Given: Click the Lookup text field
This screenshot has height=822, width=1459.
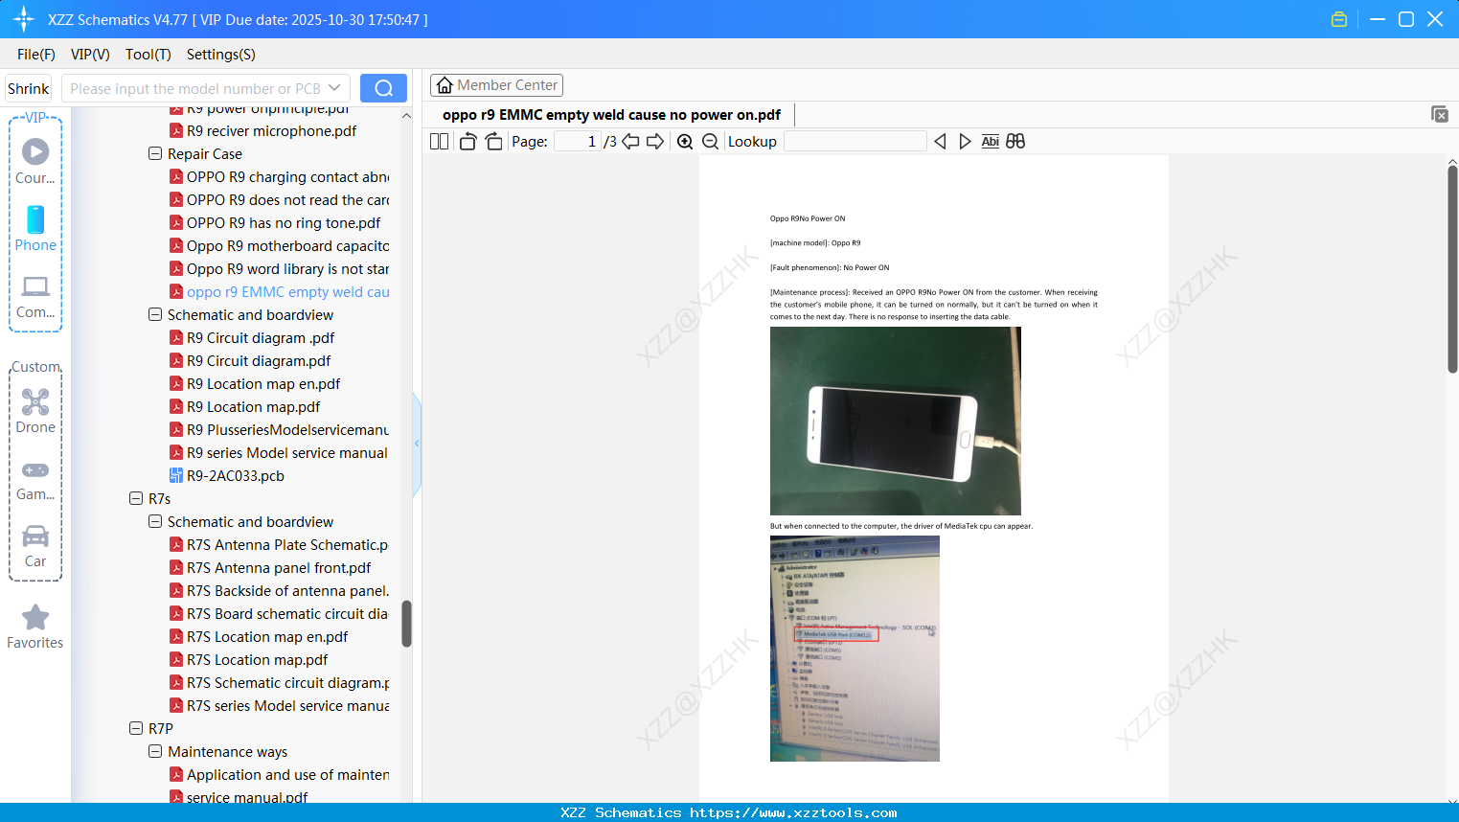Looking at the screenshot, I should pyautogui.click(x=855, y=142).
